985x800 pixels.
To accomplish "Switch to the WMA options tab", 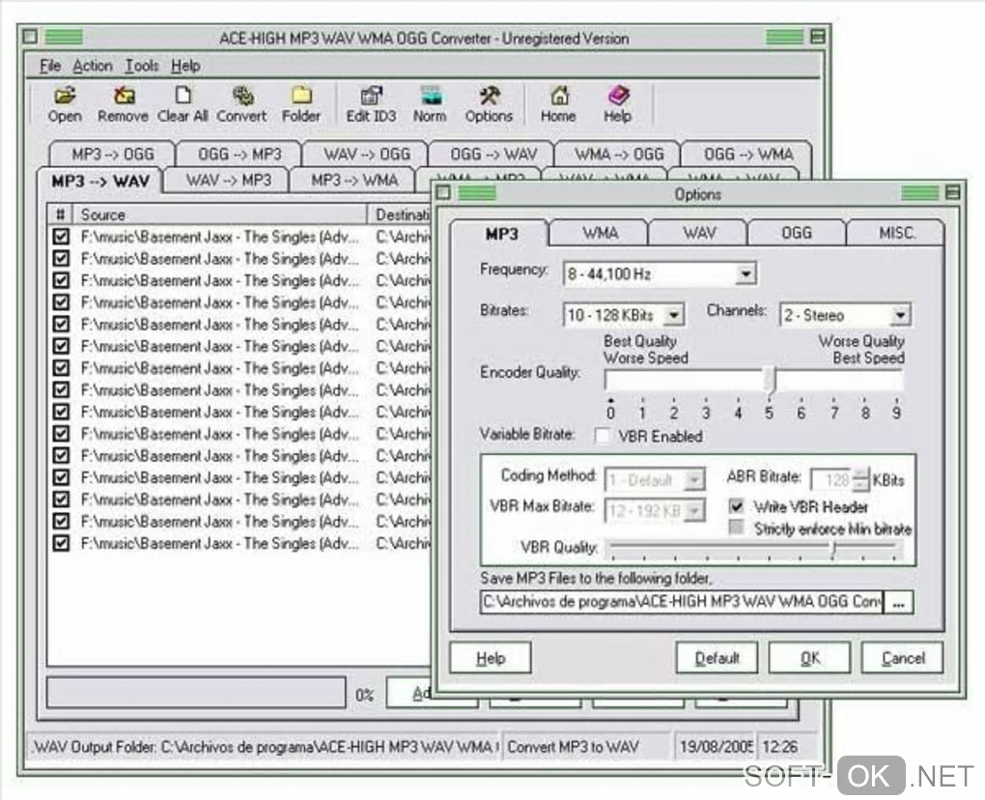I will tap(600, 233).
